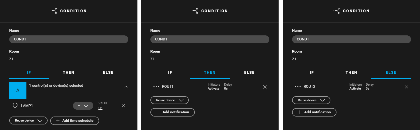Delete the ROUT2 action row
The height and width of the screenshot is (130, 420).
point(407,87)
